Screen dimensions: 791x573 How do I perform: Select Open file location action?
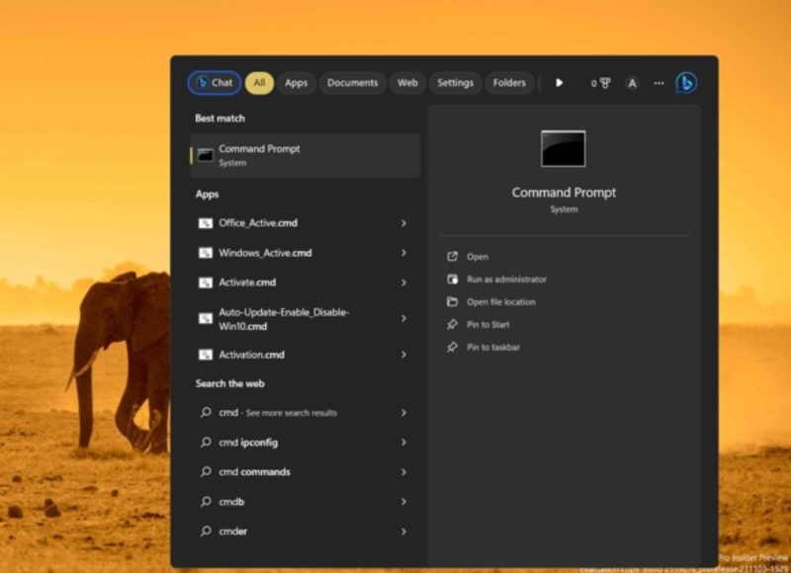[500, 302]
